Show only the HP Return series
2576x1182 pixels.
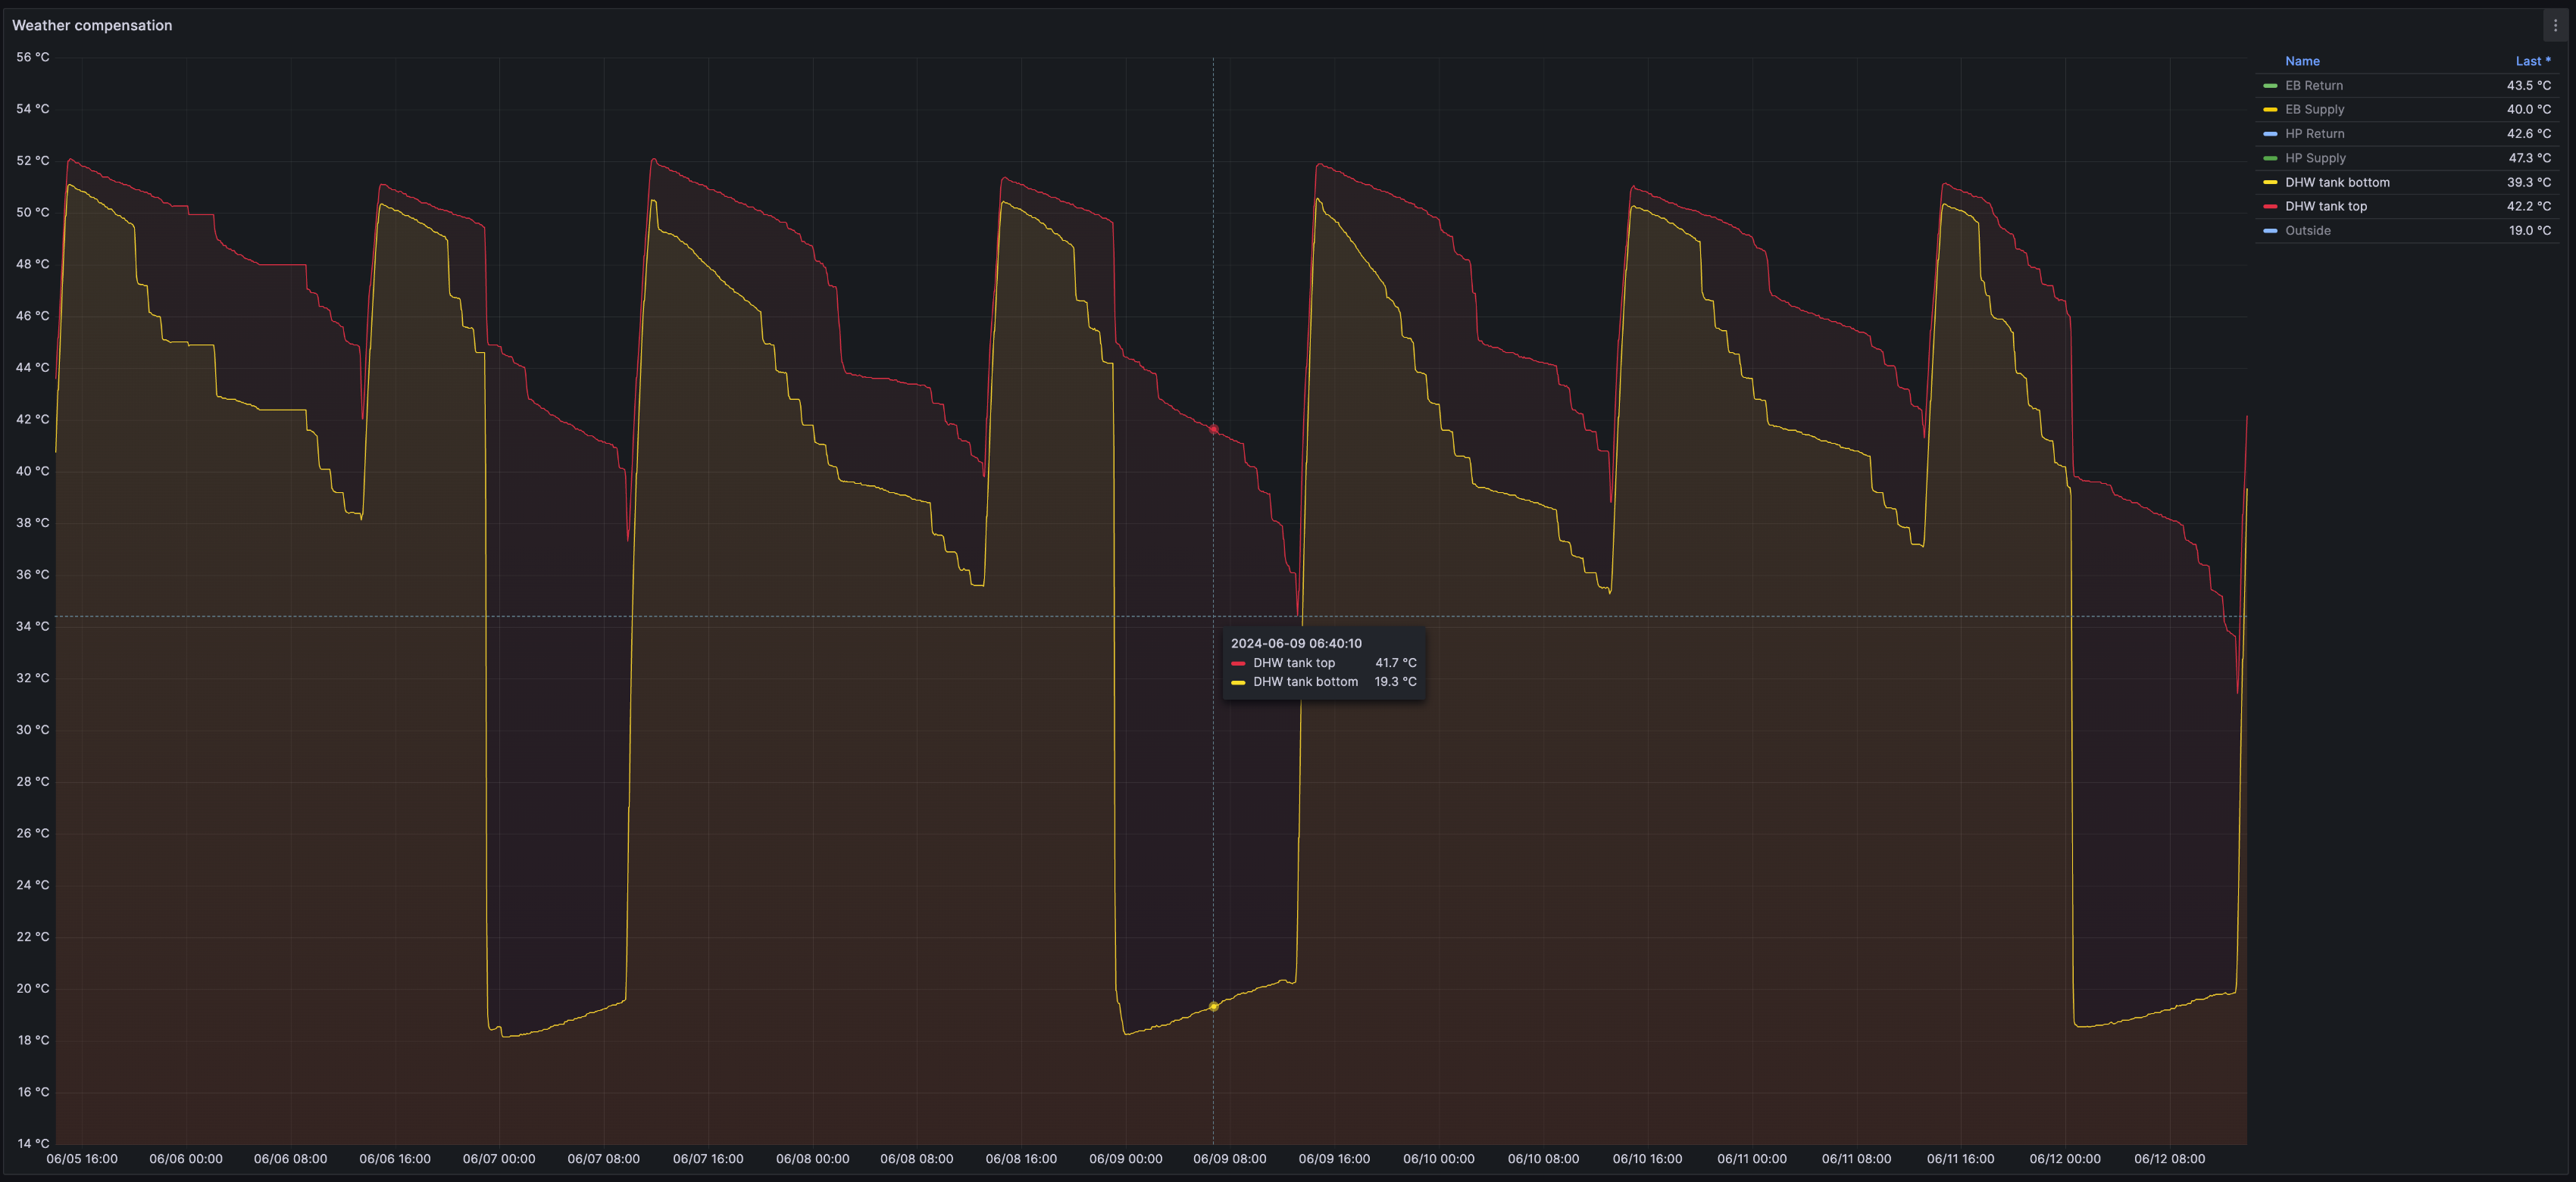tap(2314, 134)
